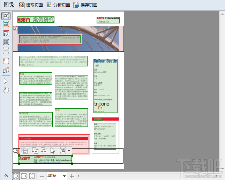
Task: Click the zoom in plus button
Action: [72, 176]
